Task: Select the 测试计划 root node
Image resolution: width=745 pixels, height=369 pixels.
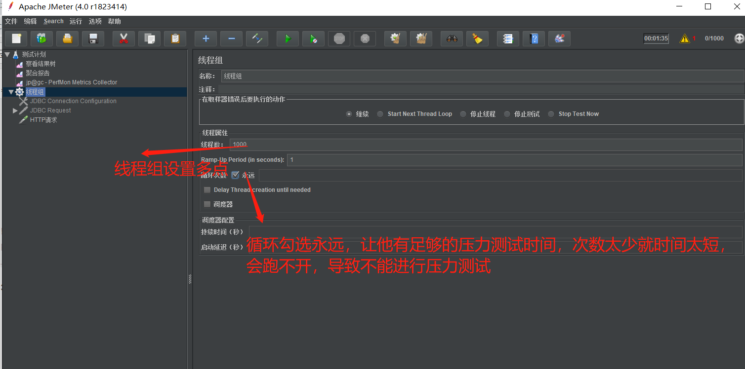Action: [x=34, y=55]
